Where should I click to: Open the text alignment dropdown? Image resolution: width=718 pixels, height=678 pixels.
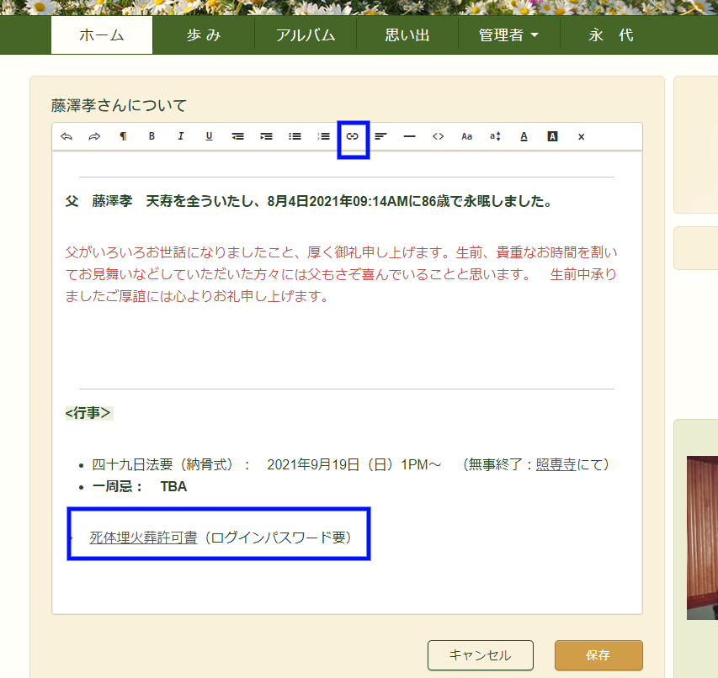(x=380, y=136)
